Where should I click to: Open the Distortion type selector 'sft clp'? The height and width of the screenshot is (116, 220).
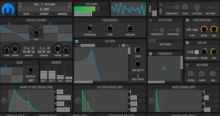pos(192,29)
